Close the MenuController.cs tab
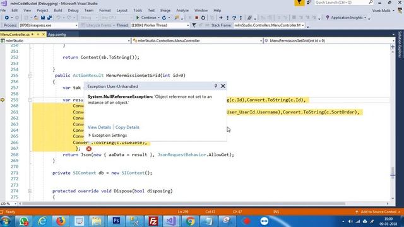 pos(44,34)
